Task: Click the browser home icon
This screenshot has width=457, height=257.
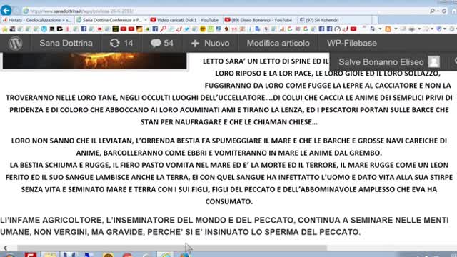Action: pos(454,11)
